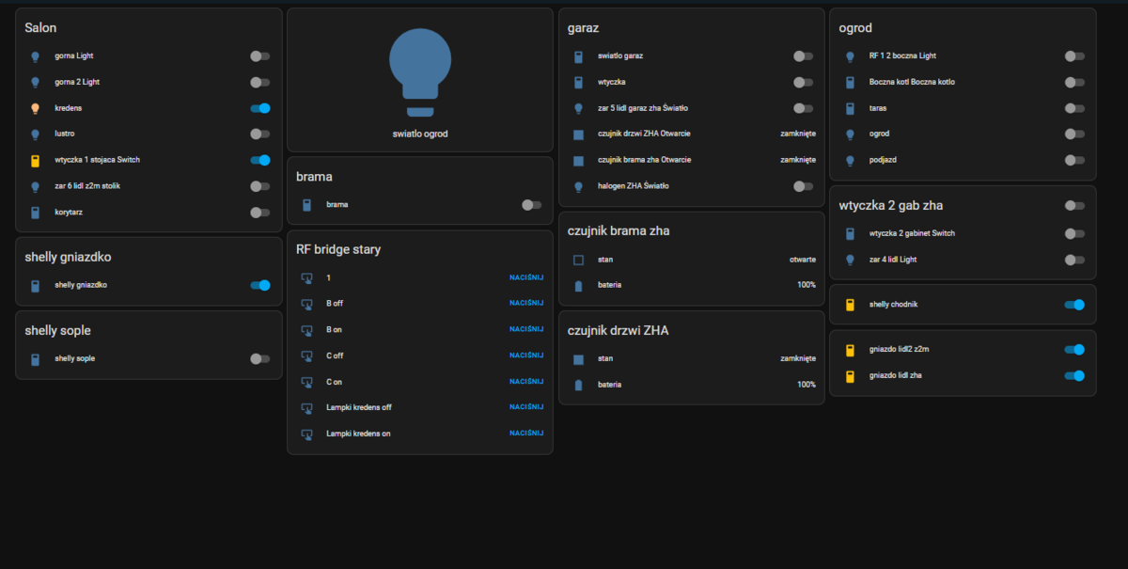Turn off gniazdo lidl2 z2m toggle
1128x569 pixels.
(1074, 350)
